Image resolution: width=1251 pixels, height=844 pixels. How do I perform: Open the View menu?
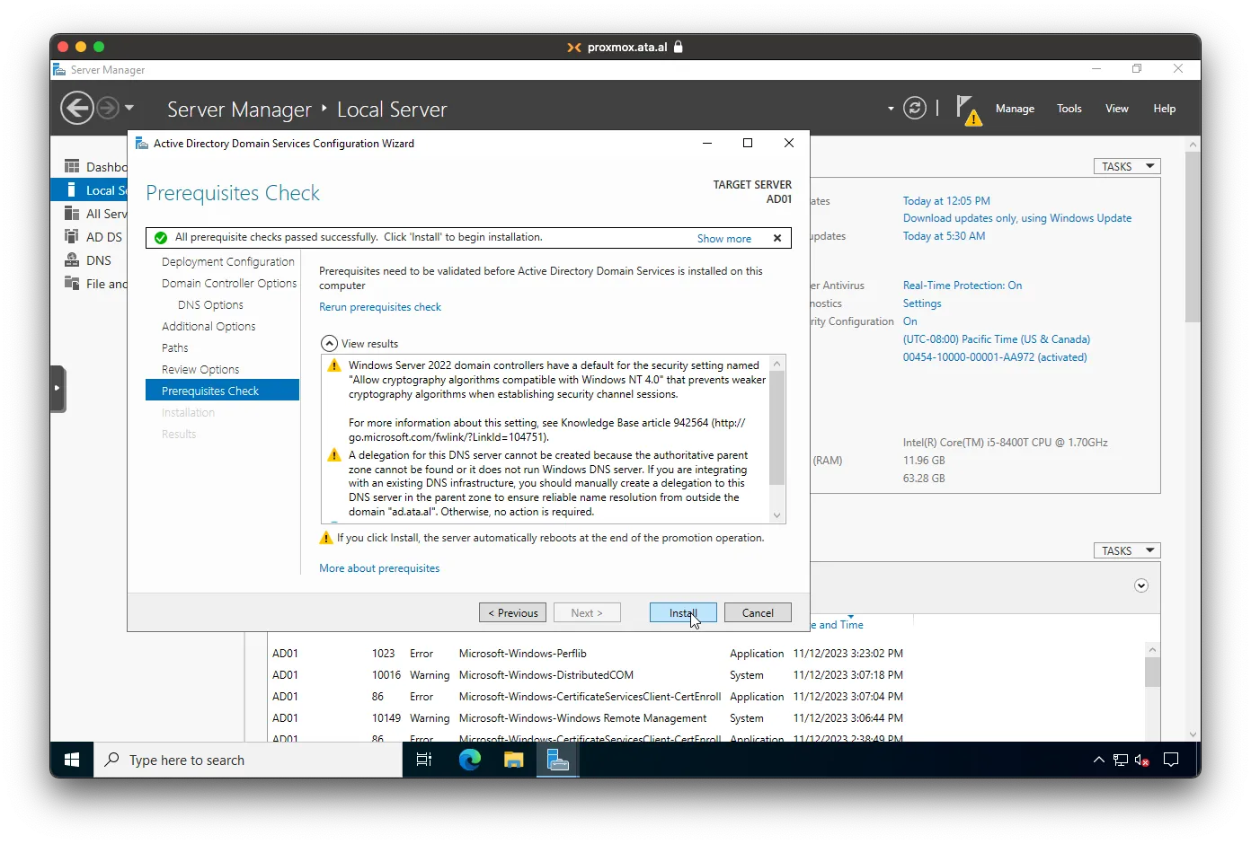click(1117, 109)
